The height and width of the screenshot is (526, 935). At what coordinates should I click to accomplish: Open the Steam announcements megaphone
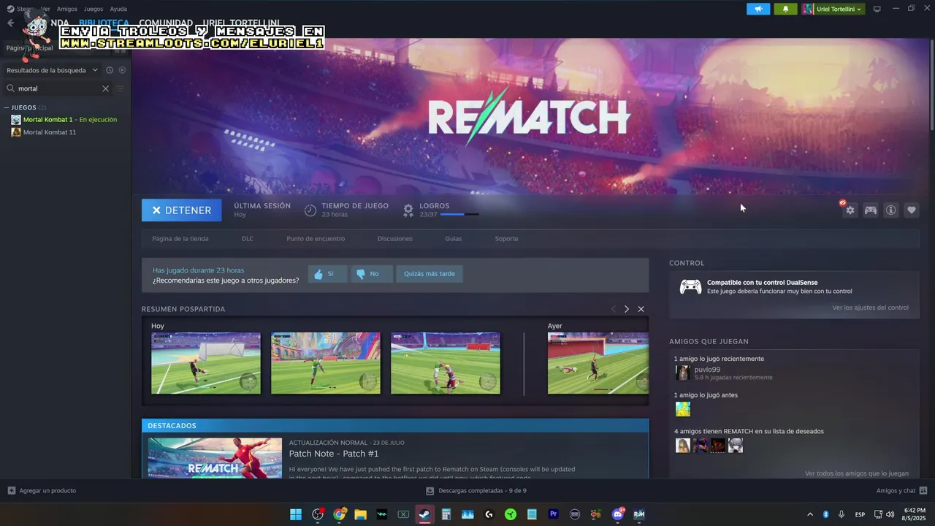tap(758, 9)
